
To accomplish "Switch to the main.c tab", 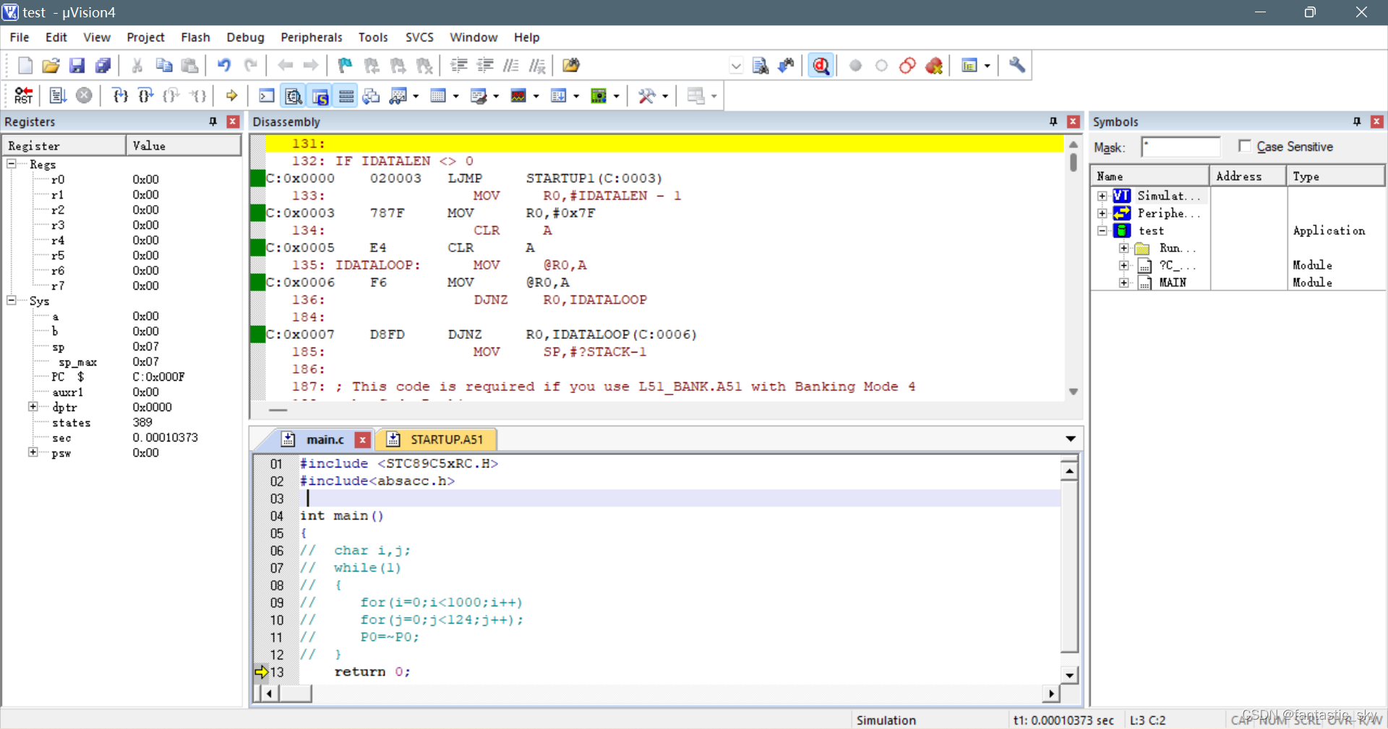I will point(325,439).
